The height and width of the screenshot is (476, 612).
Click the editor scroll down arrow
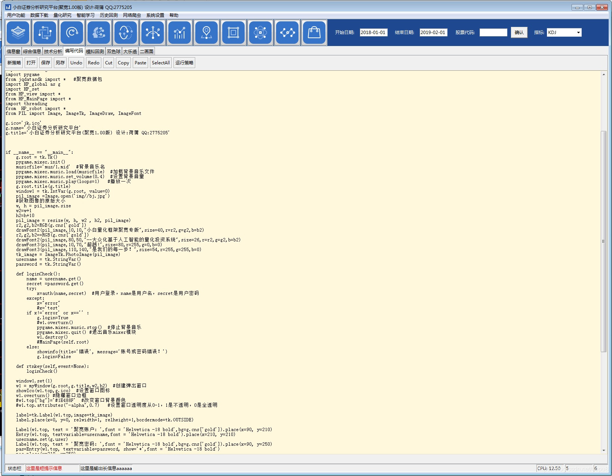click(603, 451)
